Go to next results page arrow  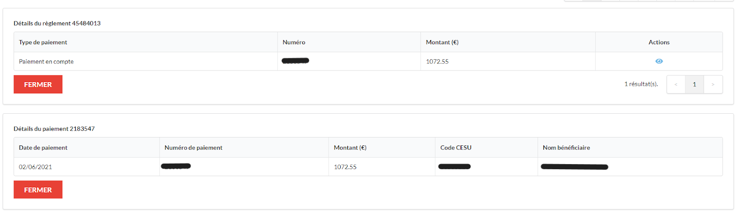click(713, 84)
